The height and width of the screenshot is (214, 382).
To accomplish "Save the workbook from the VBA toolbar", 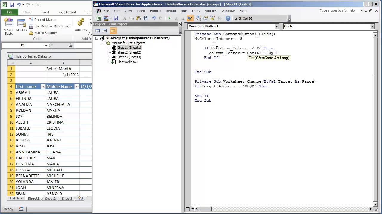I will pyautogui.click(x=116, y=18).
